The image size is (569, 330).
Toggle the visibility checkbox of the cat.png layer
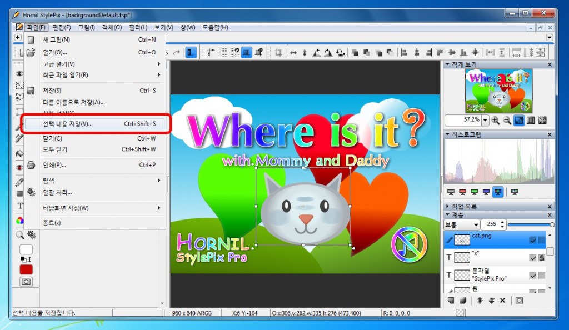point(533,240)
